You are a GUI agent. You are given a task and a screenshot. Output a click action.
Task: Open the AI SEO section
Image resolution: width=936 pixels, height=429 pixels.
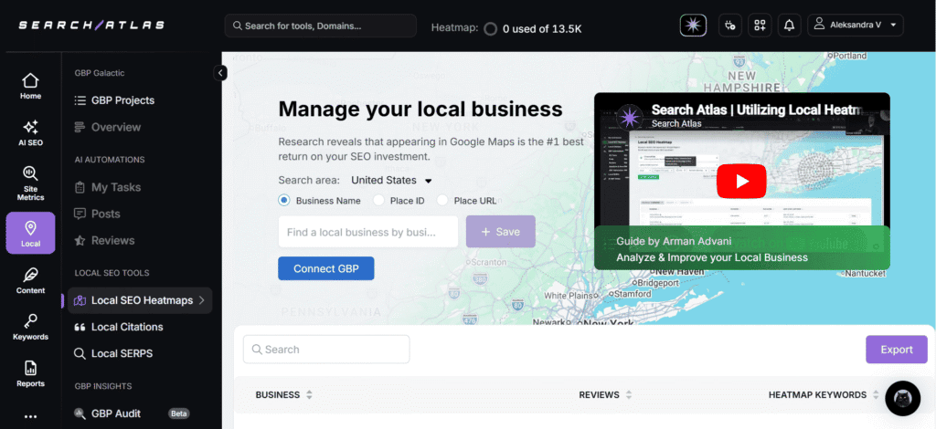pos(30,133)
